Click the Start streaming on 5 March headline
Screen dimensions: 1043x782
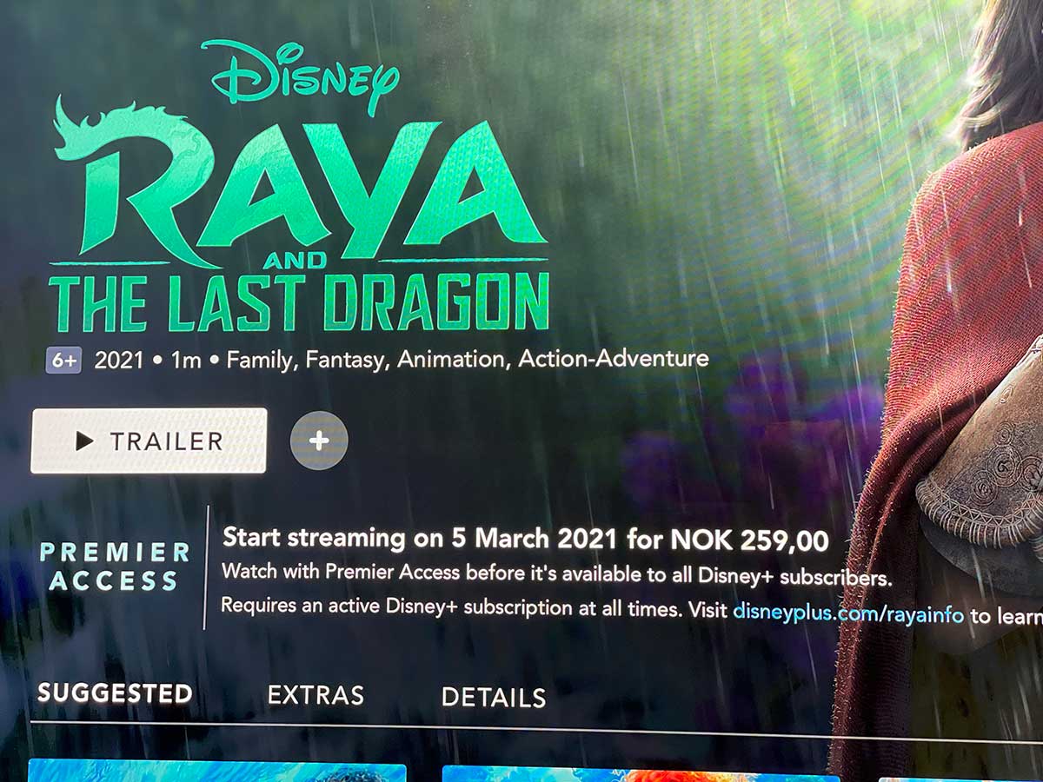click(526, 539)
